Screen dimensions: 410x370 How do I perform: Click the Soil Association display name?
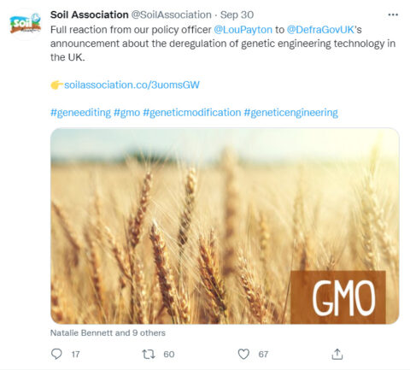[x=90, y=15]
